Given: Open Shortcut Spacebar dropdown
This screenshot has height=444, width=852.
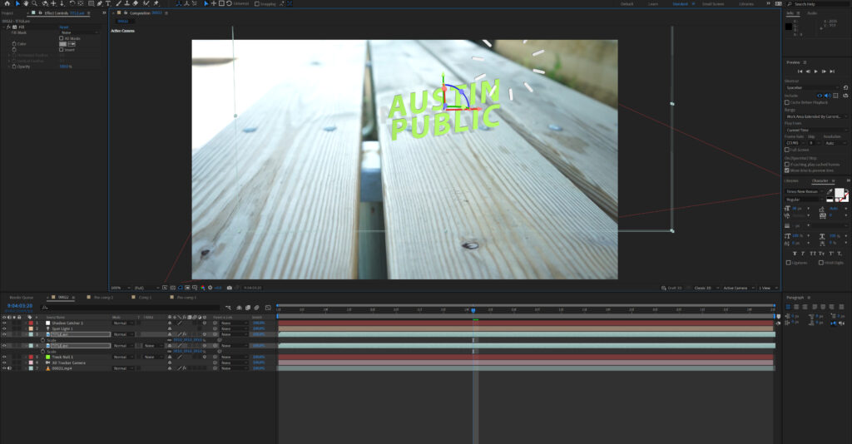Looking at the screenshot, I should 812,87.
